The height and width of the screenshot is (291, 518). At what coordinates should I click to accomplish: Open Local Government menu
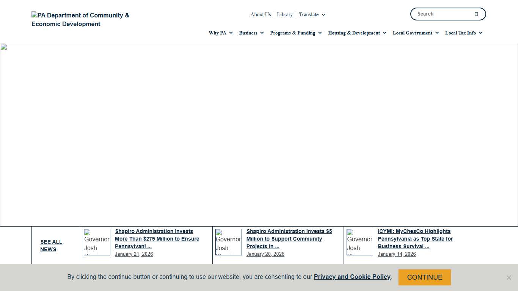[x=416, y=33]
